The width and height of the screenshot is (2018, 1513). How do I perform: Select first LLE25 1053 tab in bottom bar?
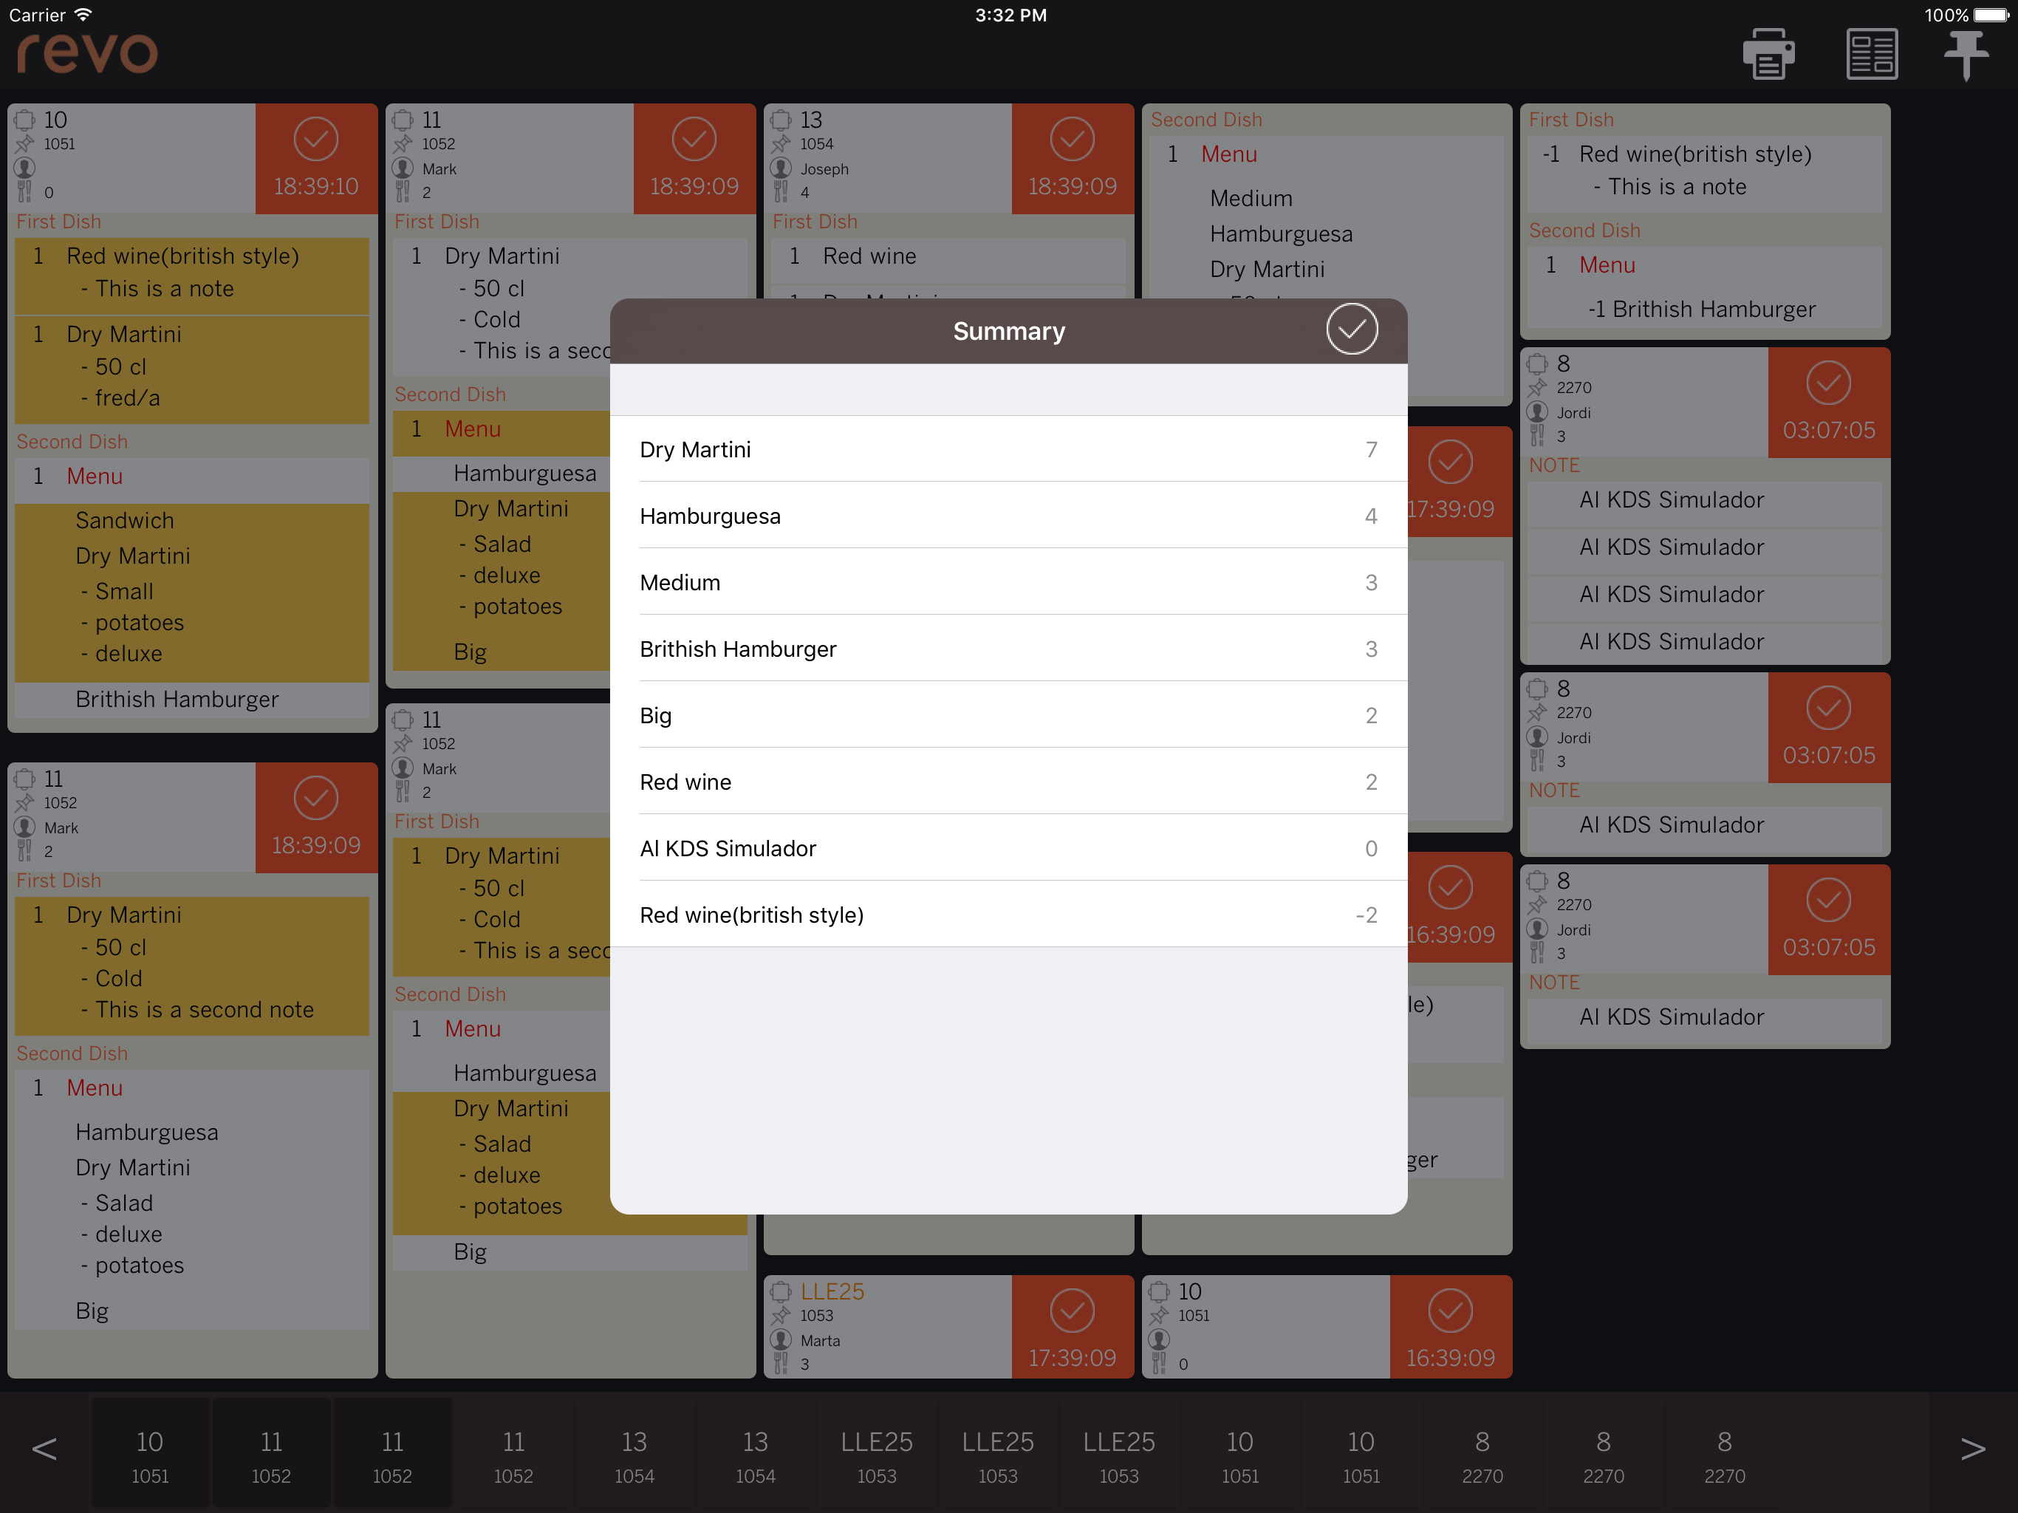coord(876,1455)
